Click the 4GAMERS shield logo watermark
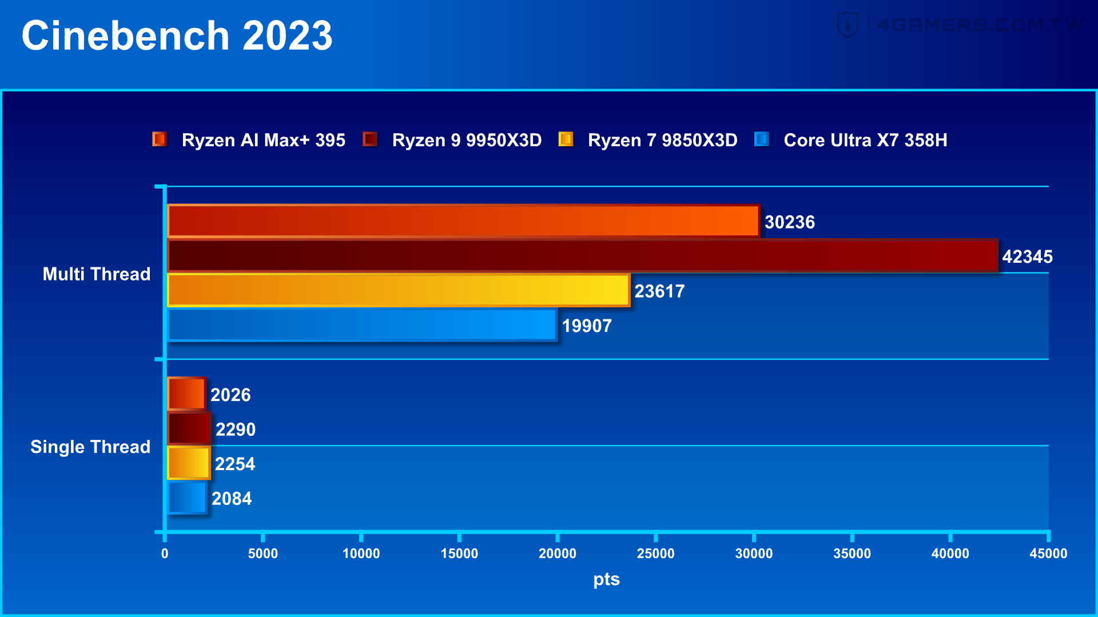Viewport: 1098px width, 617px height. click(848, 25)
